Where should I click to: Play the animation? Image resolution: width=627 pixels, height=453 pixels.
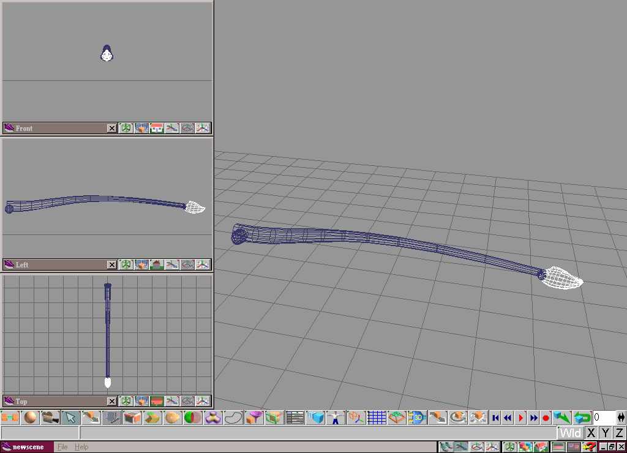tap(520, 418)
